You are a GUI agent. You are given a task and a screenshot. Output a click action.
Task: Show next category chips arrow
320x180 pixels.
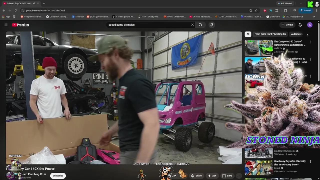pos(307,35)
